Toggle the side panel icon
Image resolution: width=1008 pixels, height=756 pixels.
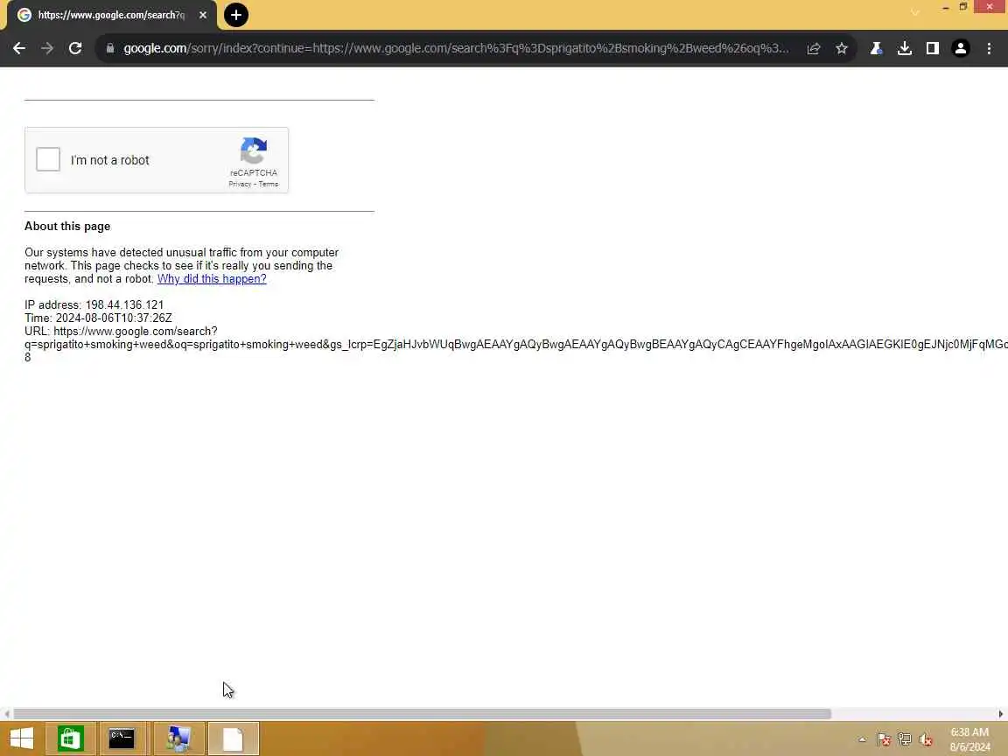pyautogui.click(x=933, y=48)
